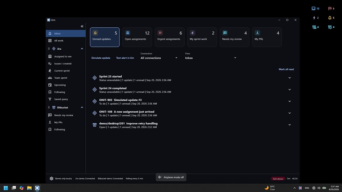Click the widget inbox icon showing 12
The height and width of the screenshot is (192, 342).
314,9
